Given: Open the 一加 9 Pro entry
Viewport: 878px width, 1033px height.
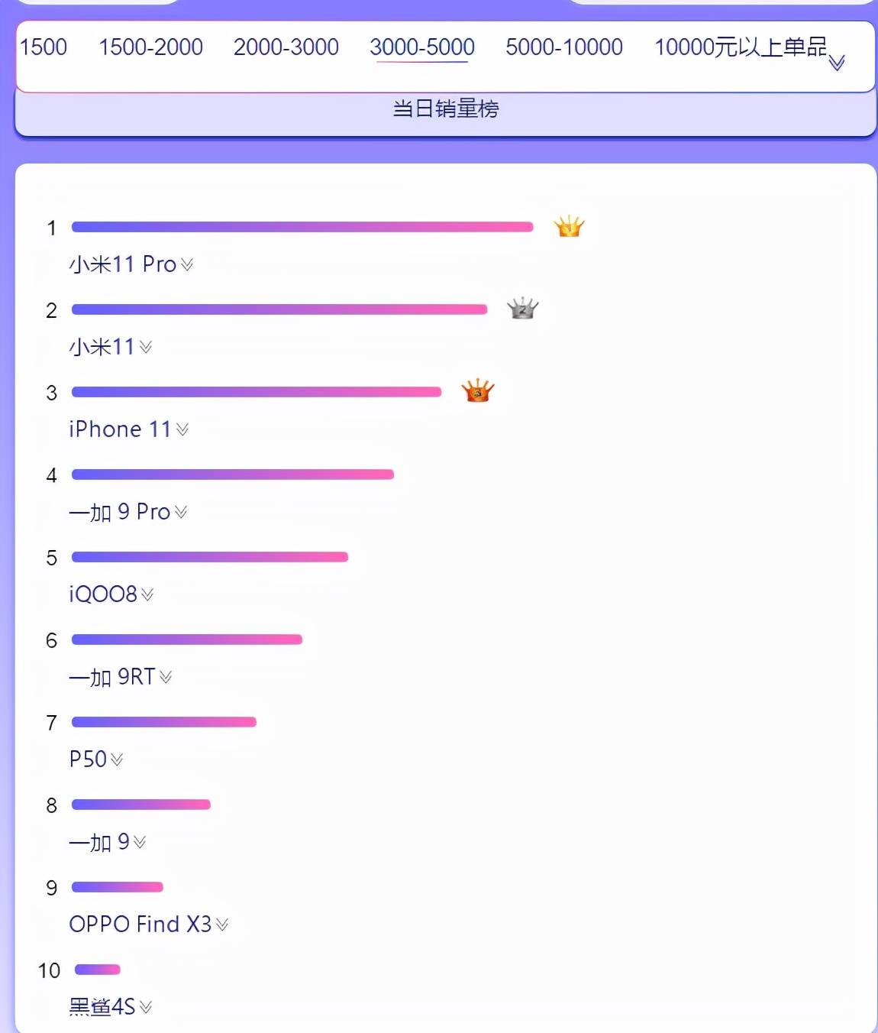Looking at the screenshot, I should 119,512.
